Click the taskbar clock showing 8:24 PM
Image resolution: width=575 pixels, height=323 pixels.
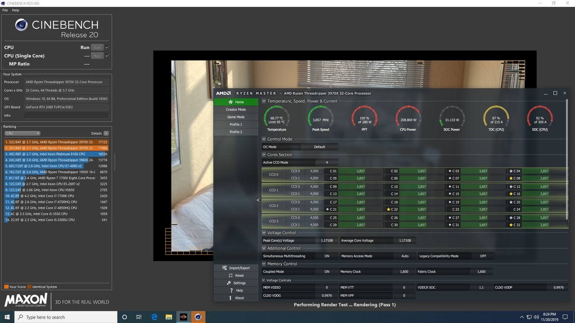(x=549, y=317)
